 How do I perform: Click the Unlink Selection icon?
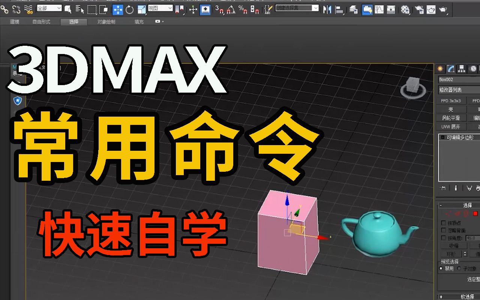pos(16,9)
